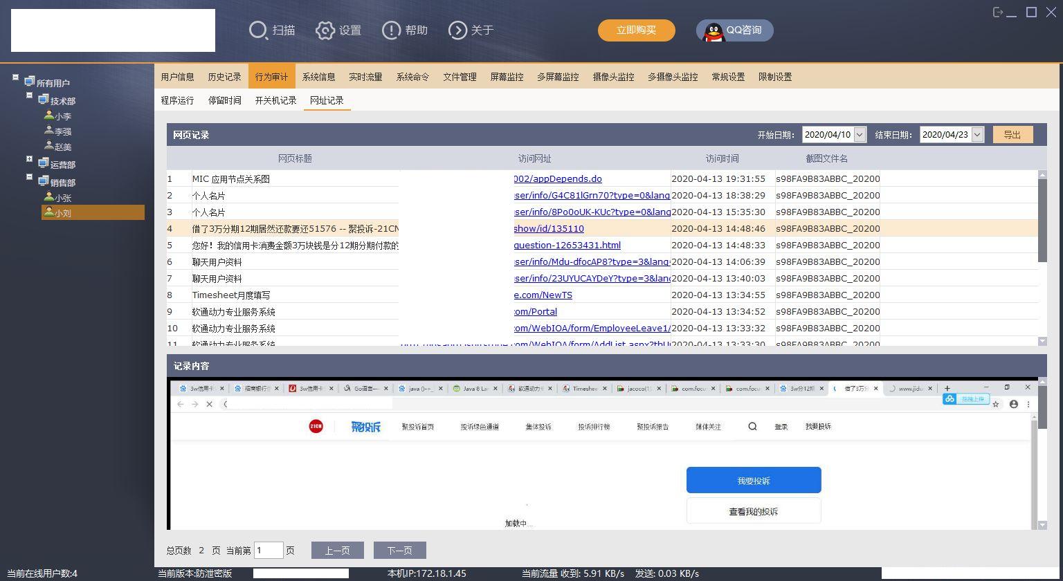Select the 扫描 magnifier scan icon
Viewport: 1063px width, 581px height.
coord(258,30)
